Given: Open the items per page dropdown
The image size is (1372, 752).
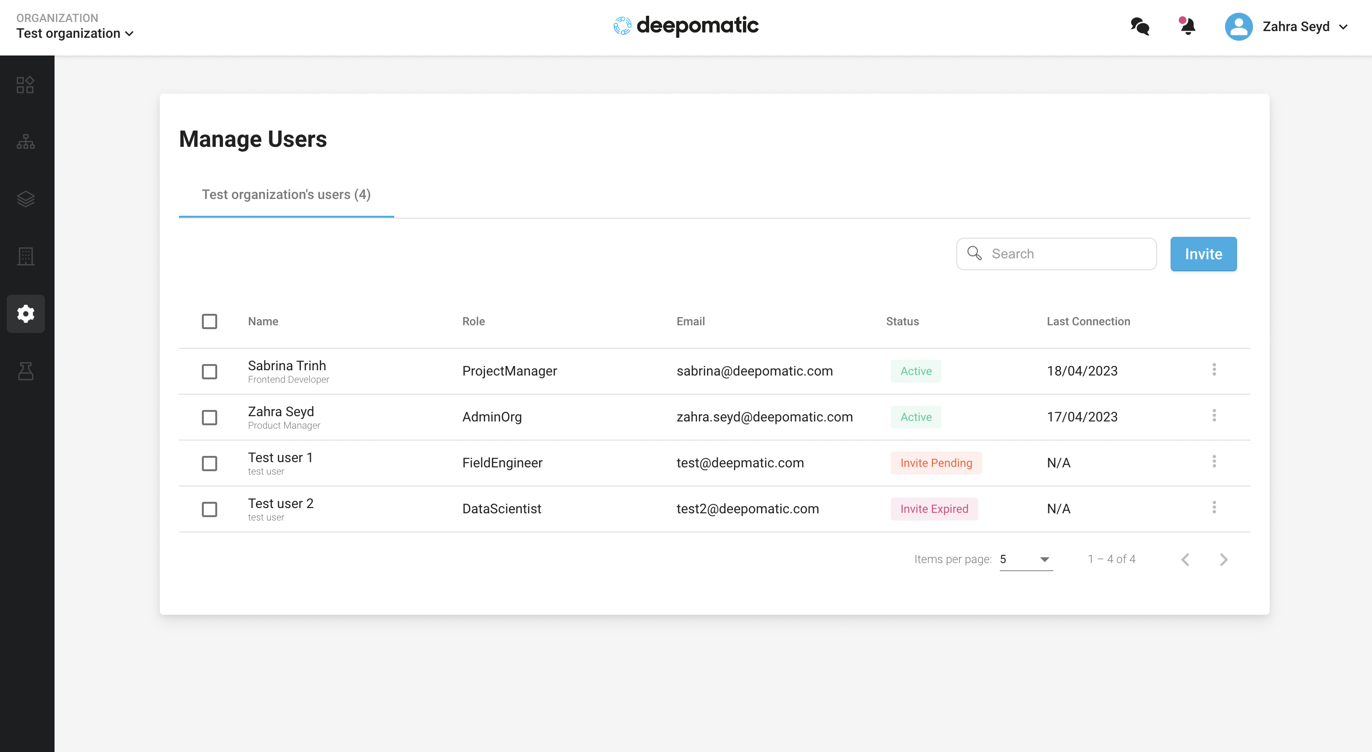Looking at the screenshot, I should point(1025,559).
